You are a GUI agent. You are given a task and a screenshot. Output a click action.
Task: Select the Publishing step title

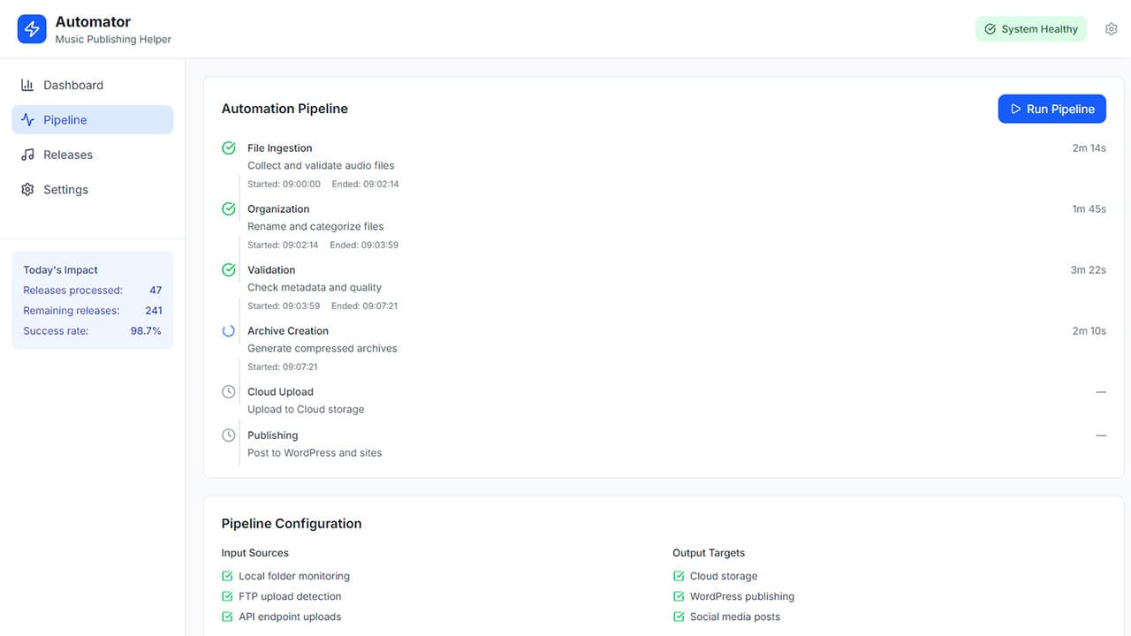273,435
